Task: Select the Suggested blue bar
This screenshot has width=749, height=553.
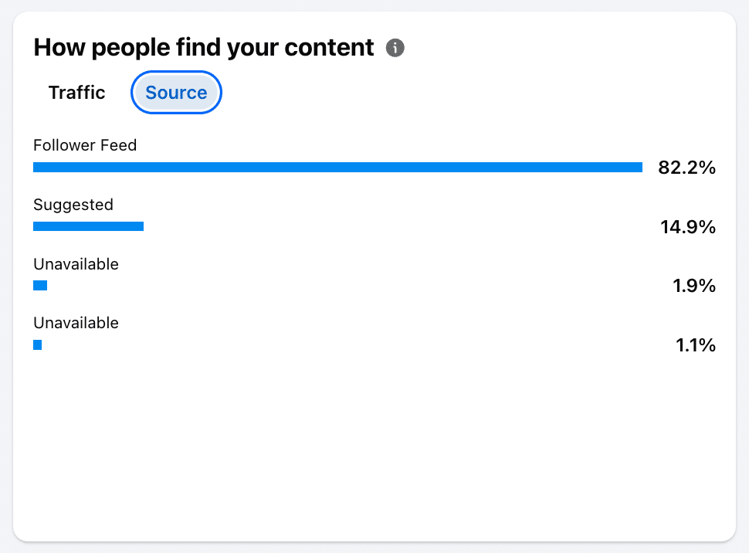Action: [x=88, y=226]
